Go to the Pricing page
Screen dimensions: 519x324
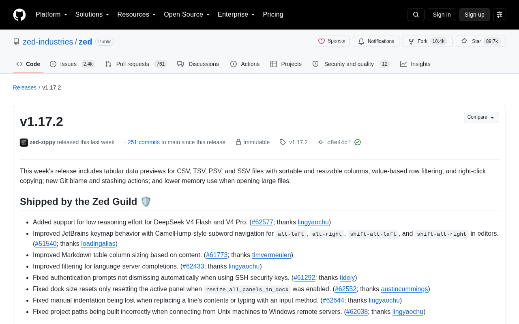coord(273,15)
